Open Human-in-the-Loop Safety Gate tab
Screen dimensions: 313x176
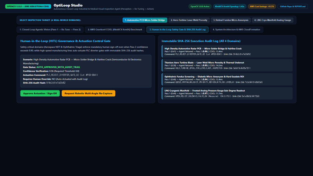tap(177, 30)
